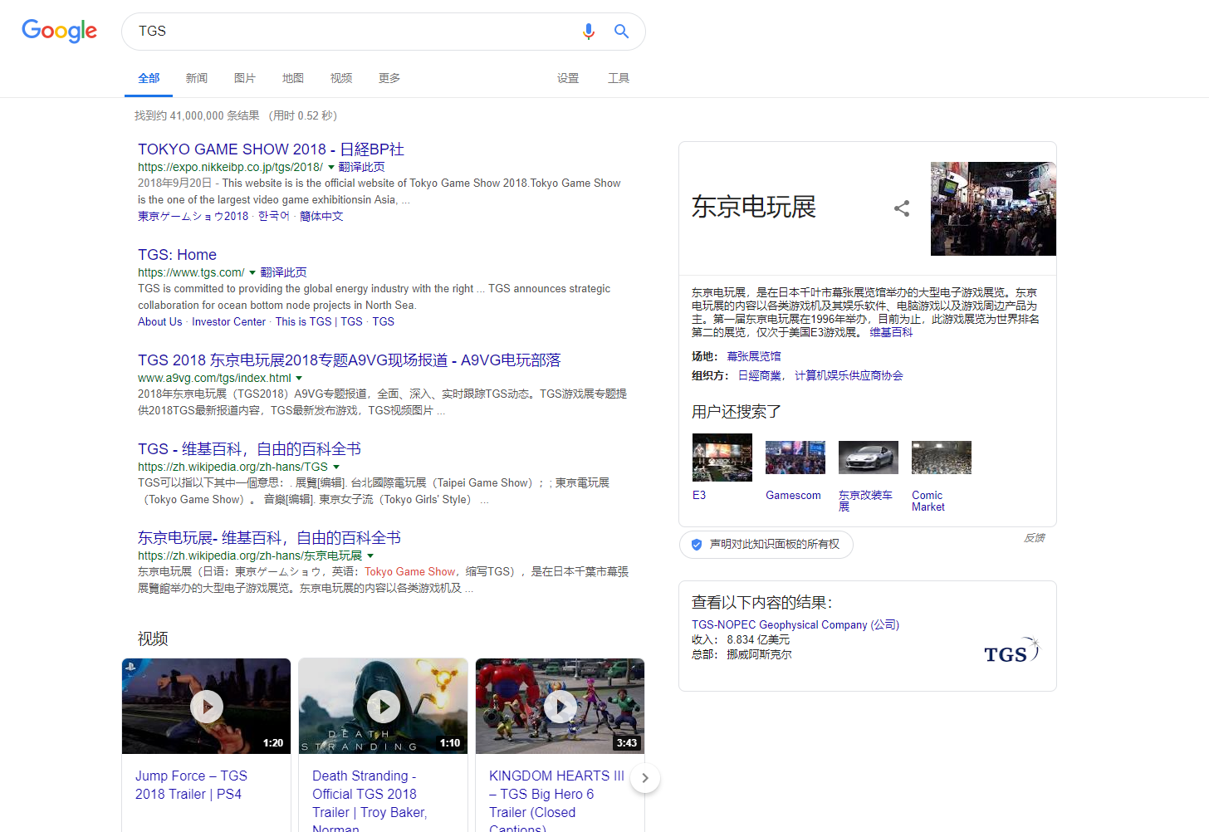
Task: Share the 东京电玩展 knowledge panel
Action: click(x=902, y=208)
